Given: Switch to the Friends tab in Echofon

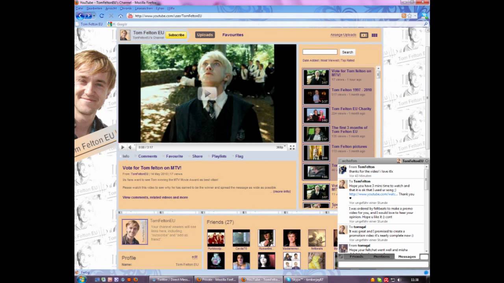Looking at the screenshot, I should click(x=356, y=257).
